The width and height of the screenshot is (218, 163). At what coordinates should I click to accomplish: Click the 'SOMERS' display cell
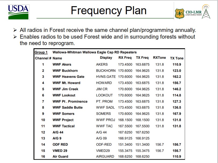104,114
